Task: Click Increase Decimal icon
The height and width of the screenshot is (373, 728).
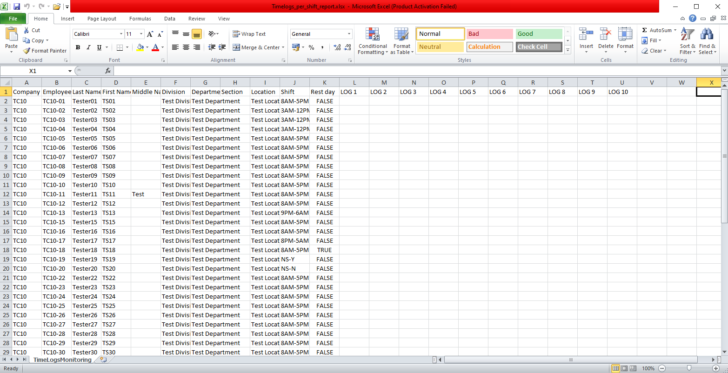Action: [x=337, y=47]
